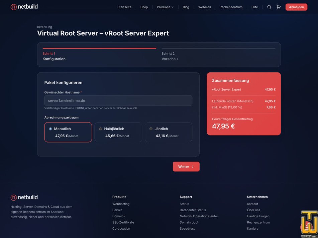Screen dimensions: 318x238
Task: Open Über uns footer link
Action: click(253, 210)
